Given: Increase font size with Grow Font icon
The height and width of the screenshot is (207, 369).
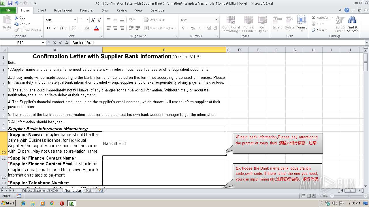Looking at the screenshot, I should (x=93, y=20).
